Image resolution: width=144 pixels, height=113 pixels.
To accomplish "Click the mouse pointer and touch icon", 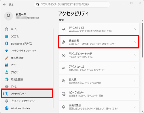I will pyautogui.click(x=63, y=55).
